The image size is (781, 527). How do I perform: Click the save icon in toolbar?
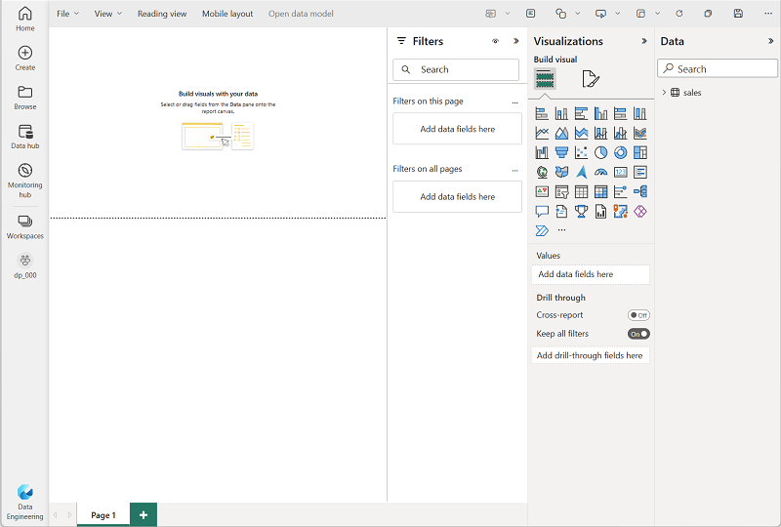click(x=738, y=14)
